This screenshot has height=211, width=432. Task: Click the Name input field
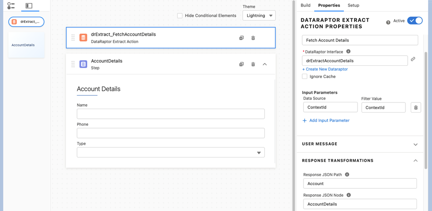pyautogui.click(x=171, y=114)
